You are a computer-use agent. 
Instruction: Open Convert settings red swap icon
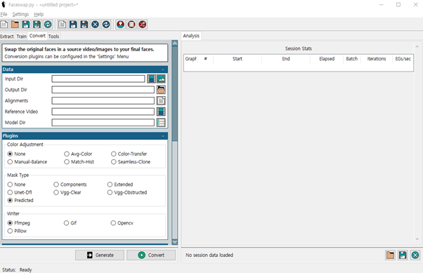point(143,25)
